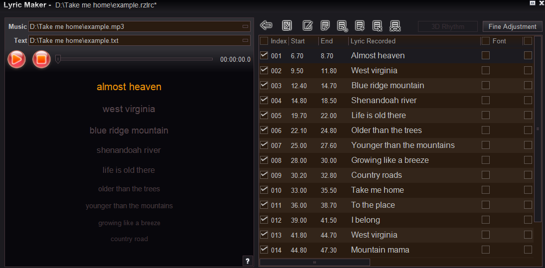Click the skip-forward document icon in toolbar
This screenshot has width=545, height=268.
click(x=287, y=25)
